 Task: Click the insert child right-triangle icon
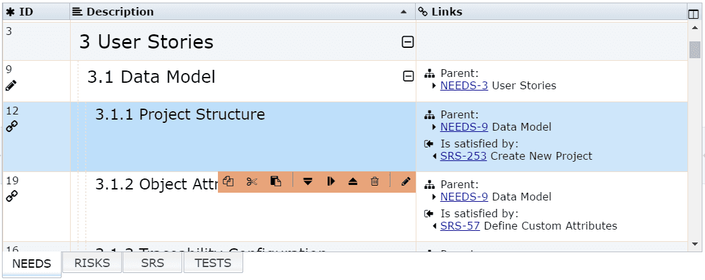coord(331,182)
